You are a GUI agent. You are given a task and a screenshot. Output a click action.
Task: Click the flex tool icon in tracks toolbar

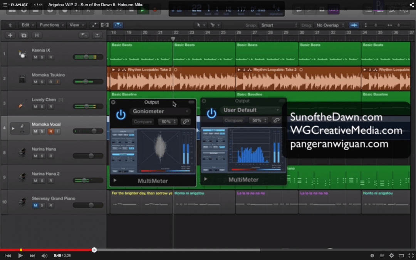coord(105,25)
